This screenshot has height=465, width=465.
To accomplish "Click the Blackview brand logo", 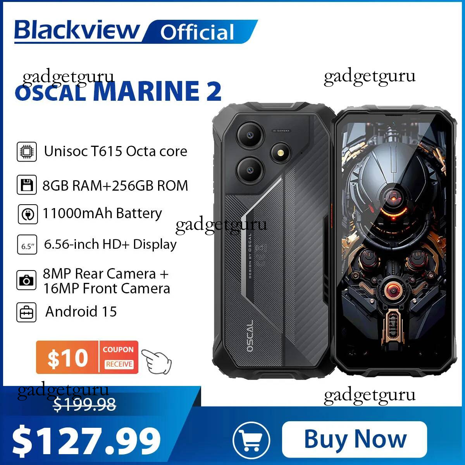I will [77, 30].
